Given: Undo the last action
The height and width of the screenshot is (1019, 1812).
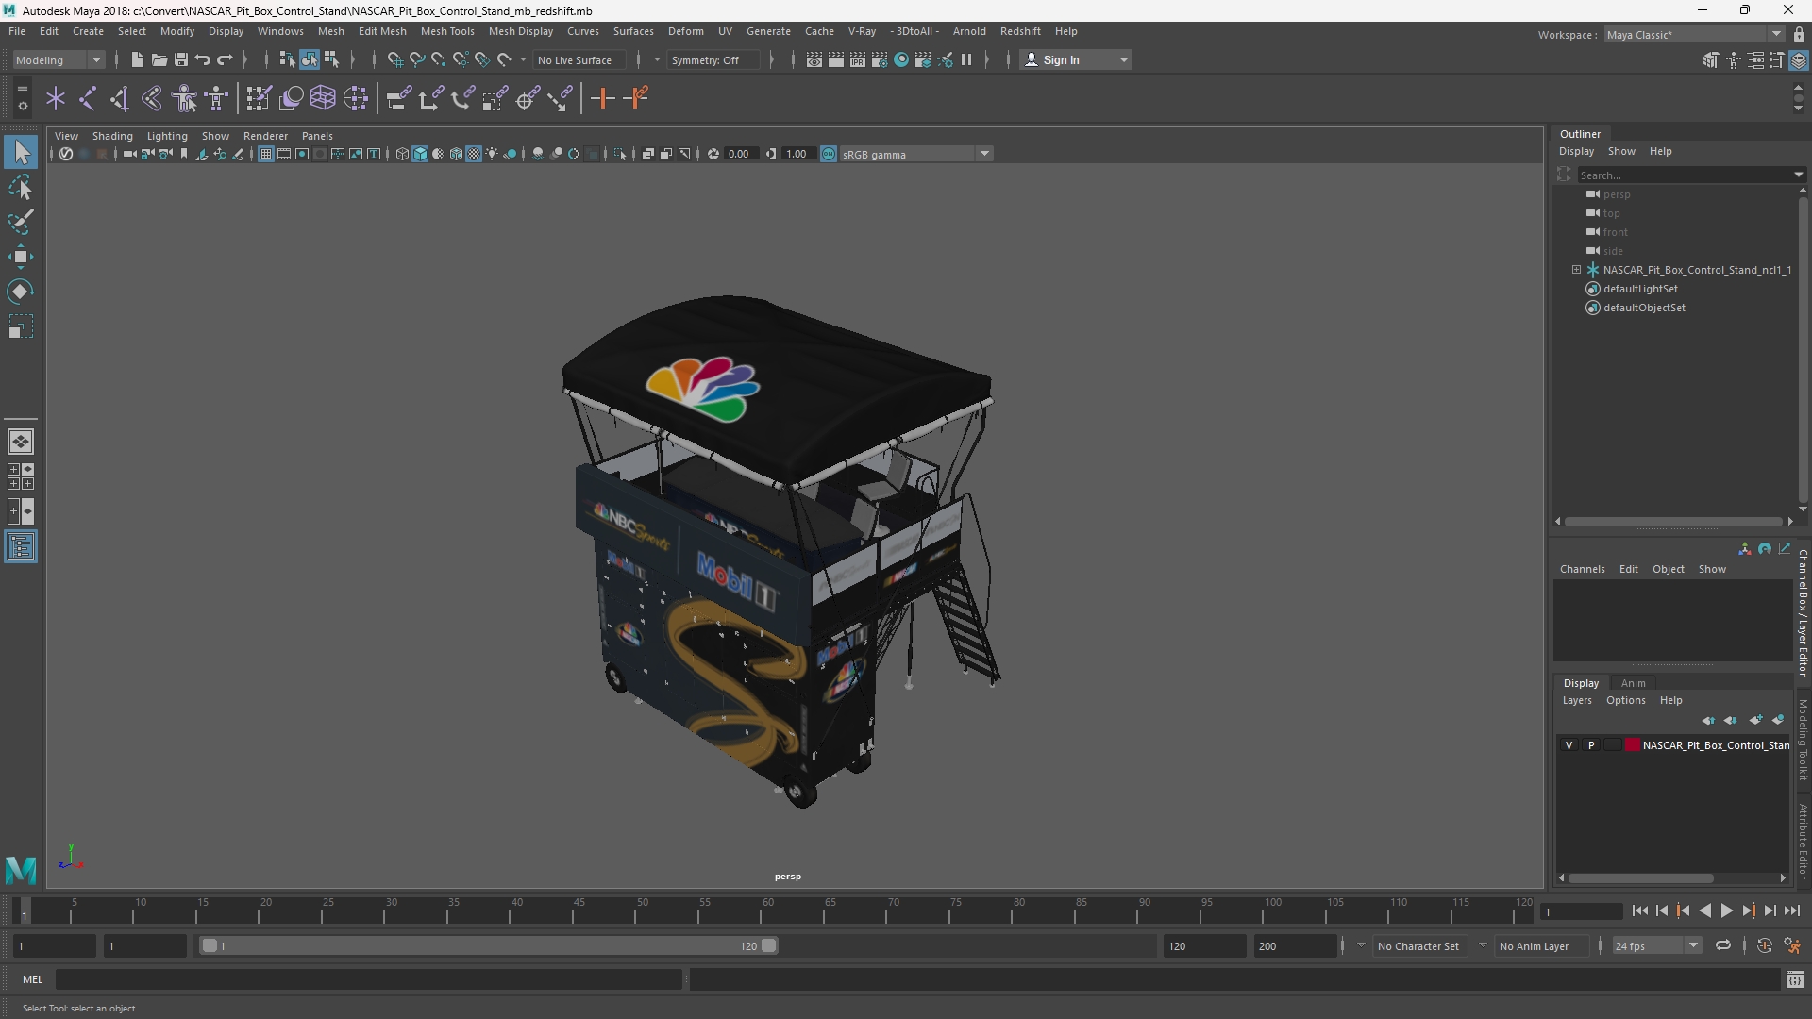Looking at the screenshot, I should click(202, 59).
